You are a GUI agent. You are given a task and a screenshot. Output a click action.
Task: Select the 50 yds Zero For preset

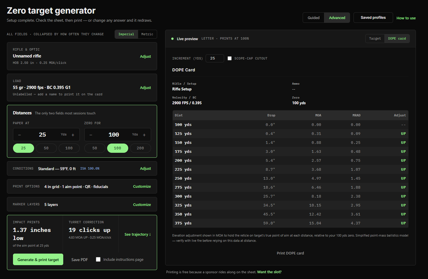[95, 148]
